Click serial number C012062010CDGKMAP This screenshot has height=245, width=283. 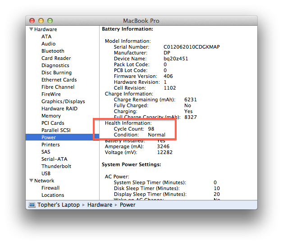tap(192, 47)
